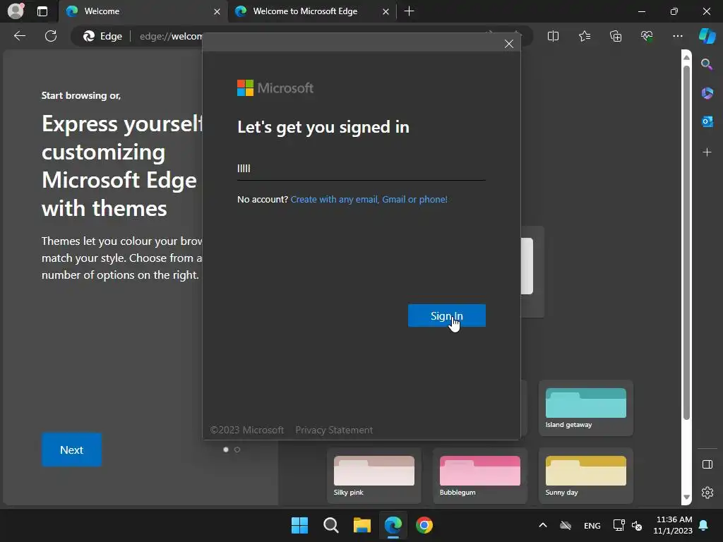Switch to the Welcome tab

pyautogui.click(x=143, y=11)
